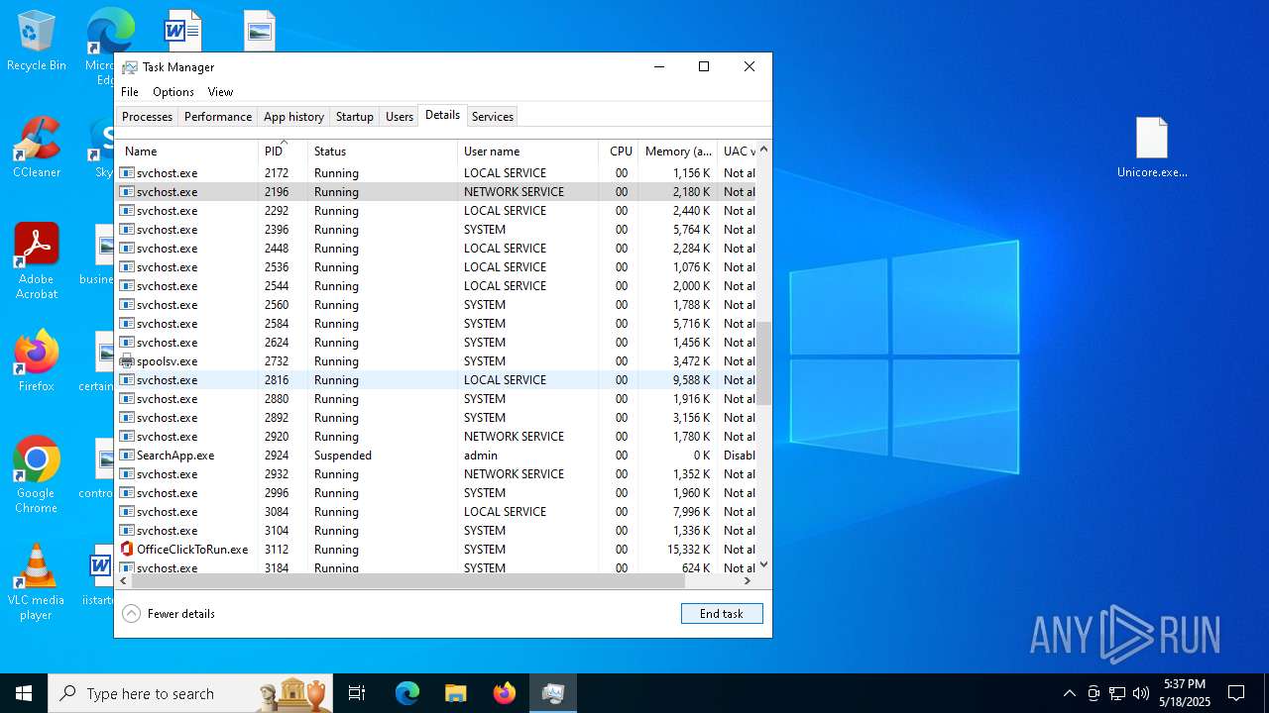This screenshot has height=713, width=1269.
Task: Open the notification center icon
Action: coord(1236,693)
